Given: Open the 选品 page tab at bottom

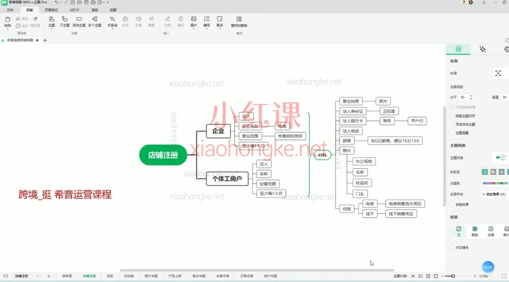Looking at the screenshot, I should [109, 276].
